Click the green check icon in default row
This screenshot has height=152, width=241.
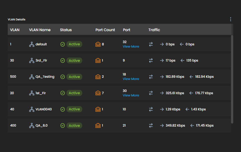click(62, 44)
